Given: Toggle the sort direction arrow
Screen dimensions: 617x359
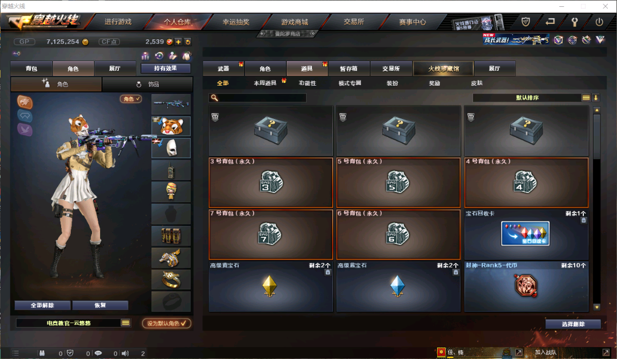Looking at the screenshot, I should [x=596, y=98].
